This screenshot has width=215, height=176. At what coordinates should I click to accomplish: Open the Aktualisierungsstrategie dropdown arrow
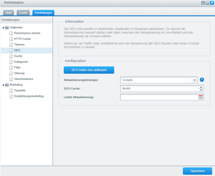point(194,80)
